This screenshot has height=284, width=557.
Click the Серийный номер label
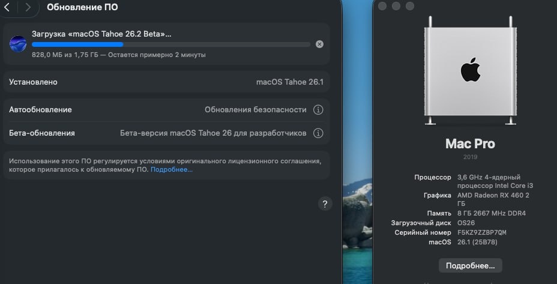(x=423, y=233)
